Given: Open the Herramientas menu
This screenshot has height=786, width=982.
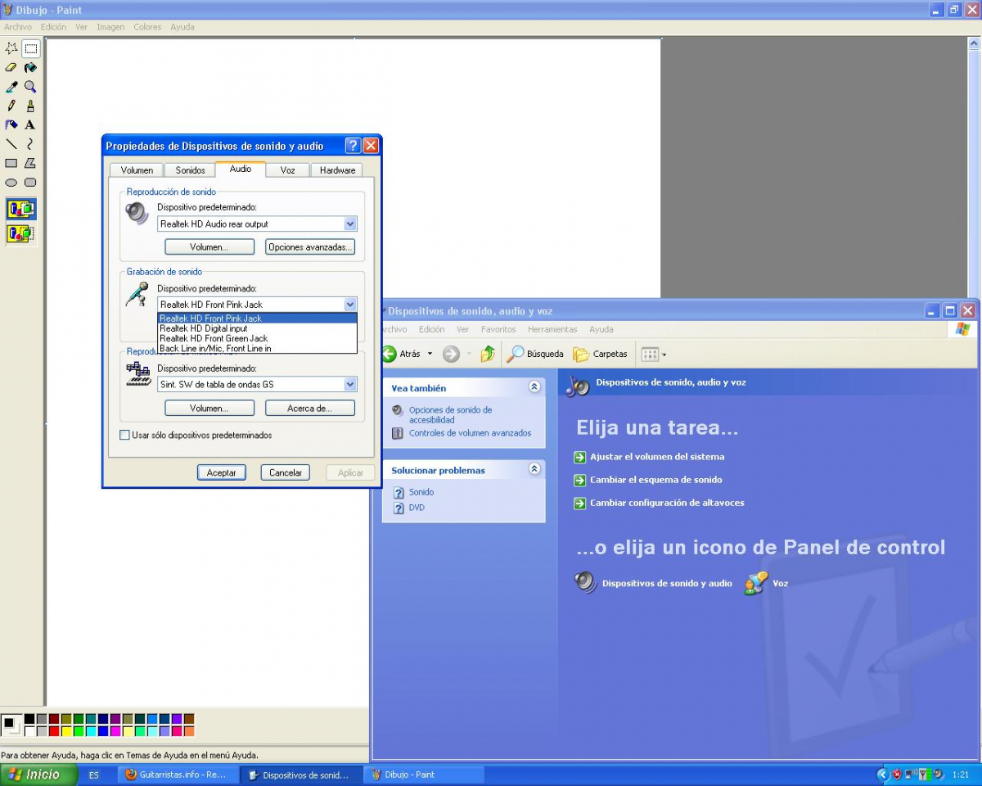Looking at the screenshot, I should pyautogui.click(x=552, y=329).
